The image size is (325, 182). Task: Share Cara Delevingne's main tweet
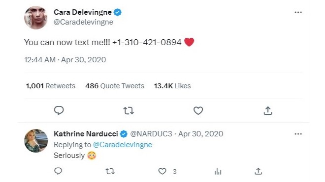click(x=268, y=110)
